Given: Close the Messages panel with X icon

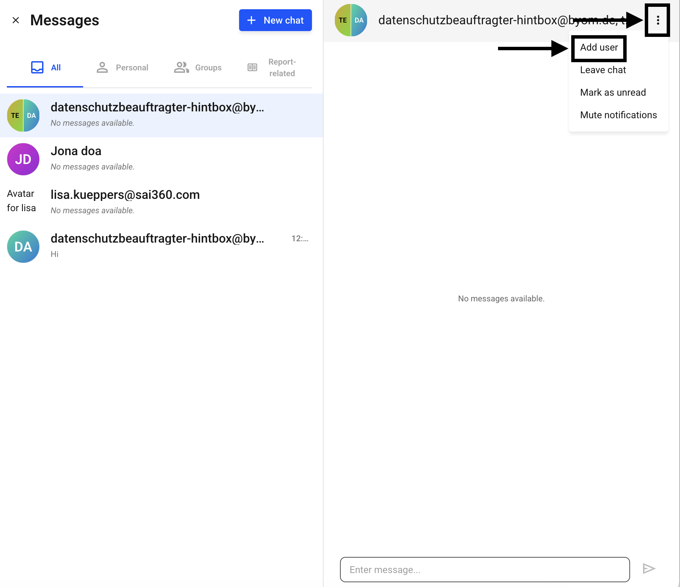Looking at the screenshot, I should coord(16,21).
